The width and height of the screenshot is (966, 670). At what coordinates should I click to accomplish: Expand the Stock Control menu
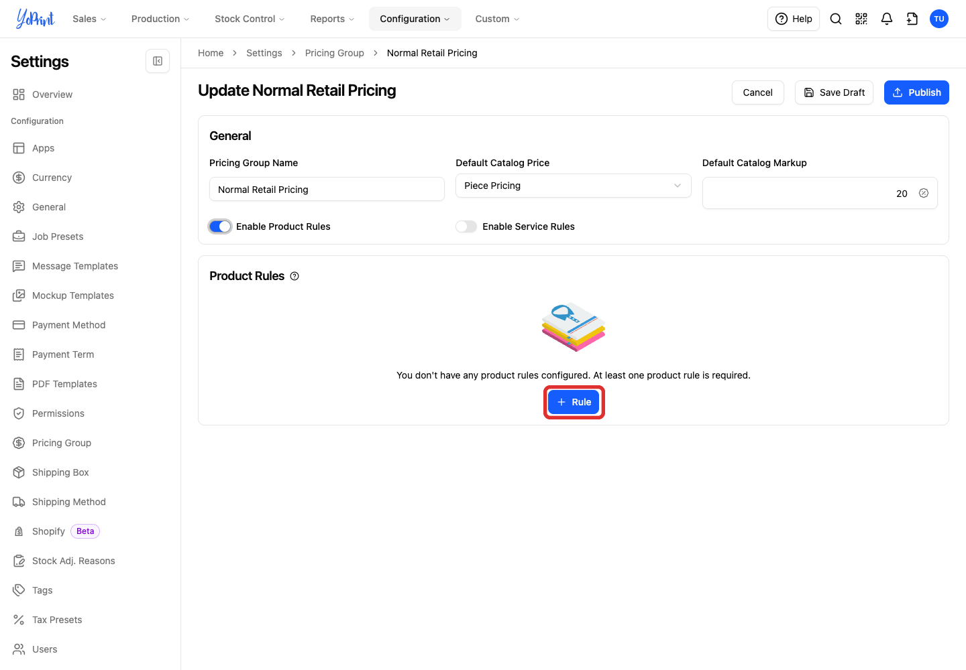click(x=250, y=19)
